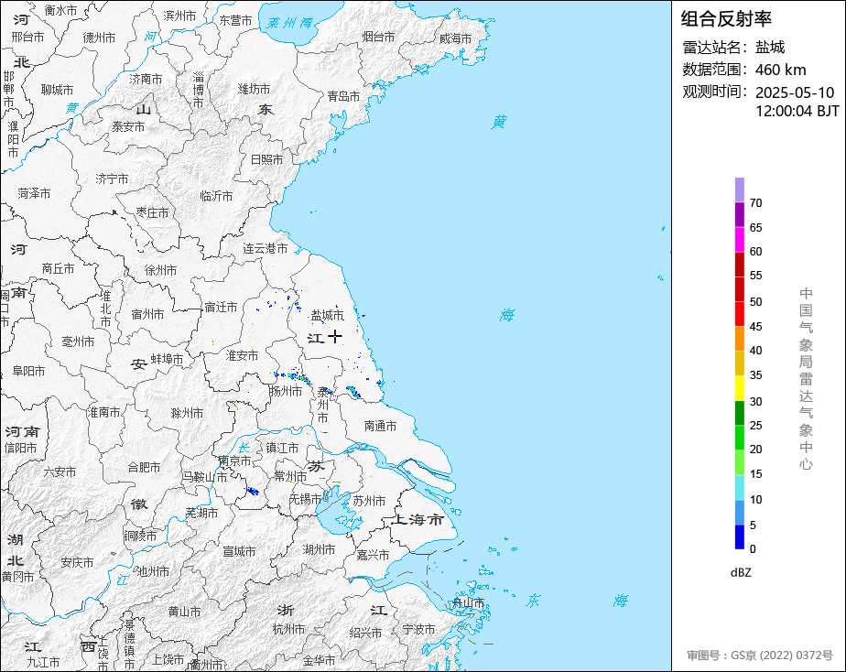
Task: Click the 潍坊市 city label
Action: pyautogui.click(x=255, y=89)
